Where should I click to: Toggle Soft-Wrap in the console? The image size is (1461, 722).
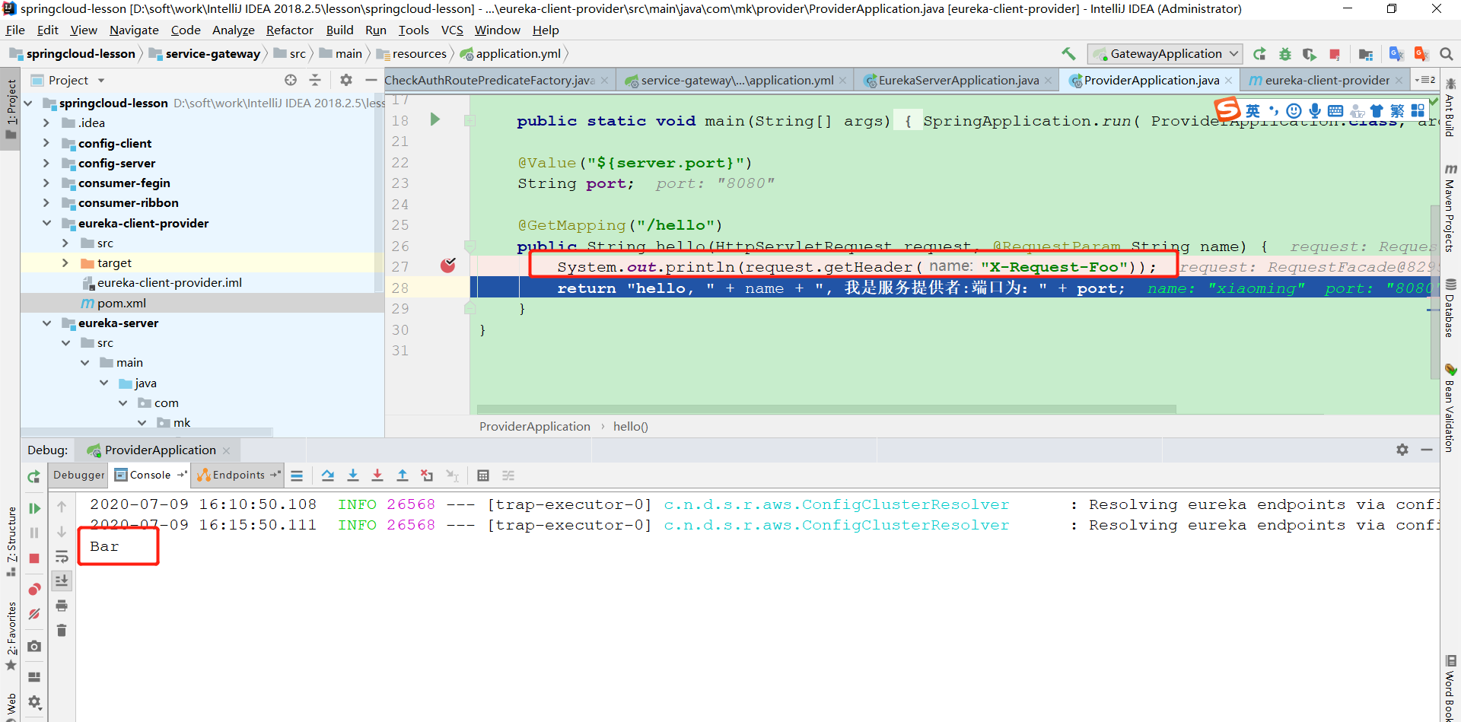pos(62,557)
